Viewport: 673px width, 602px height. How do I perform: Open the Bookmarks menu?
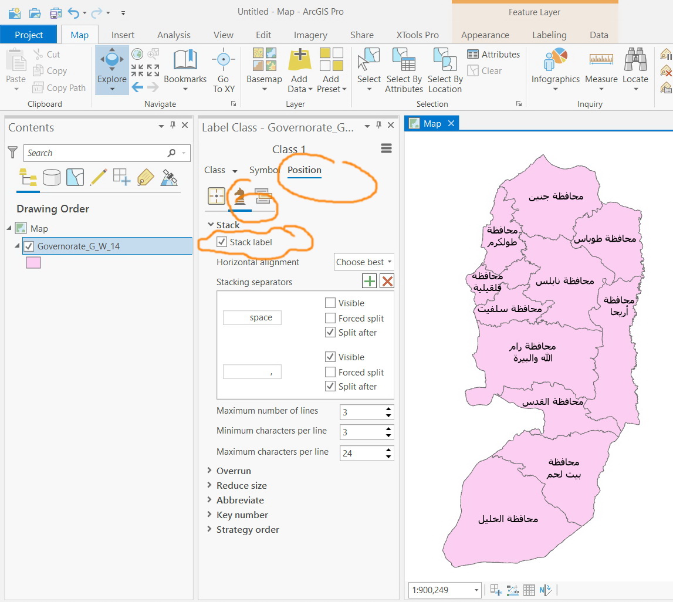(185, 70)
